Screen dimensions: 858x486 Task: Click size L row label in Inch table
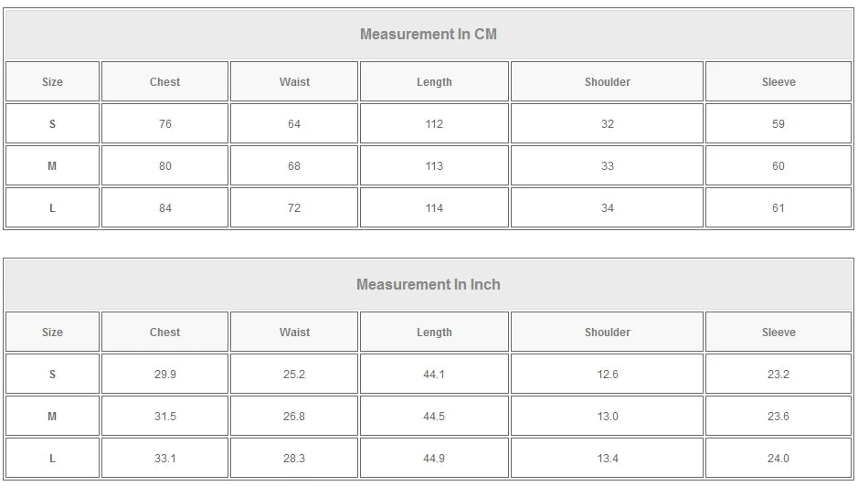(52, 459)
